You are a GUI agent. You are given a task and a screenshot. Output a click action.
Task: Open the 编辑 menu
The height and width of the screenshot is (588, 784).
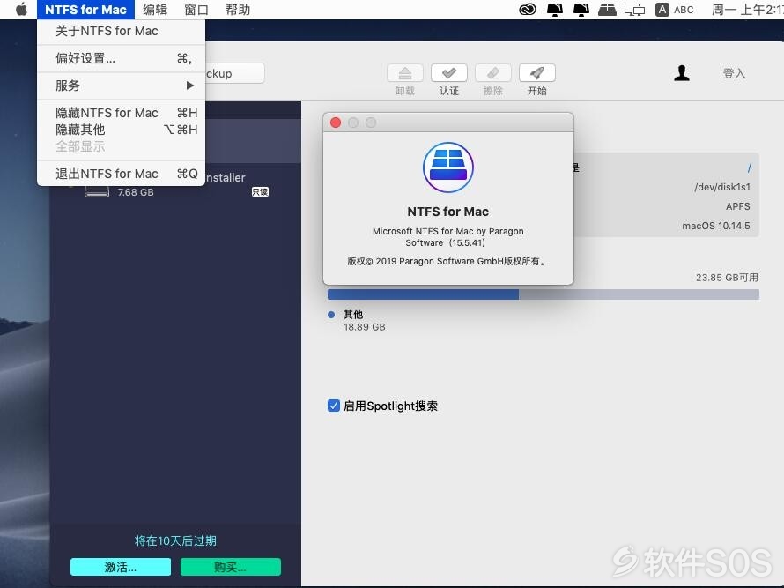(x=155, y=10)
